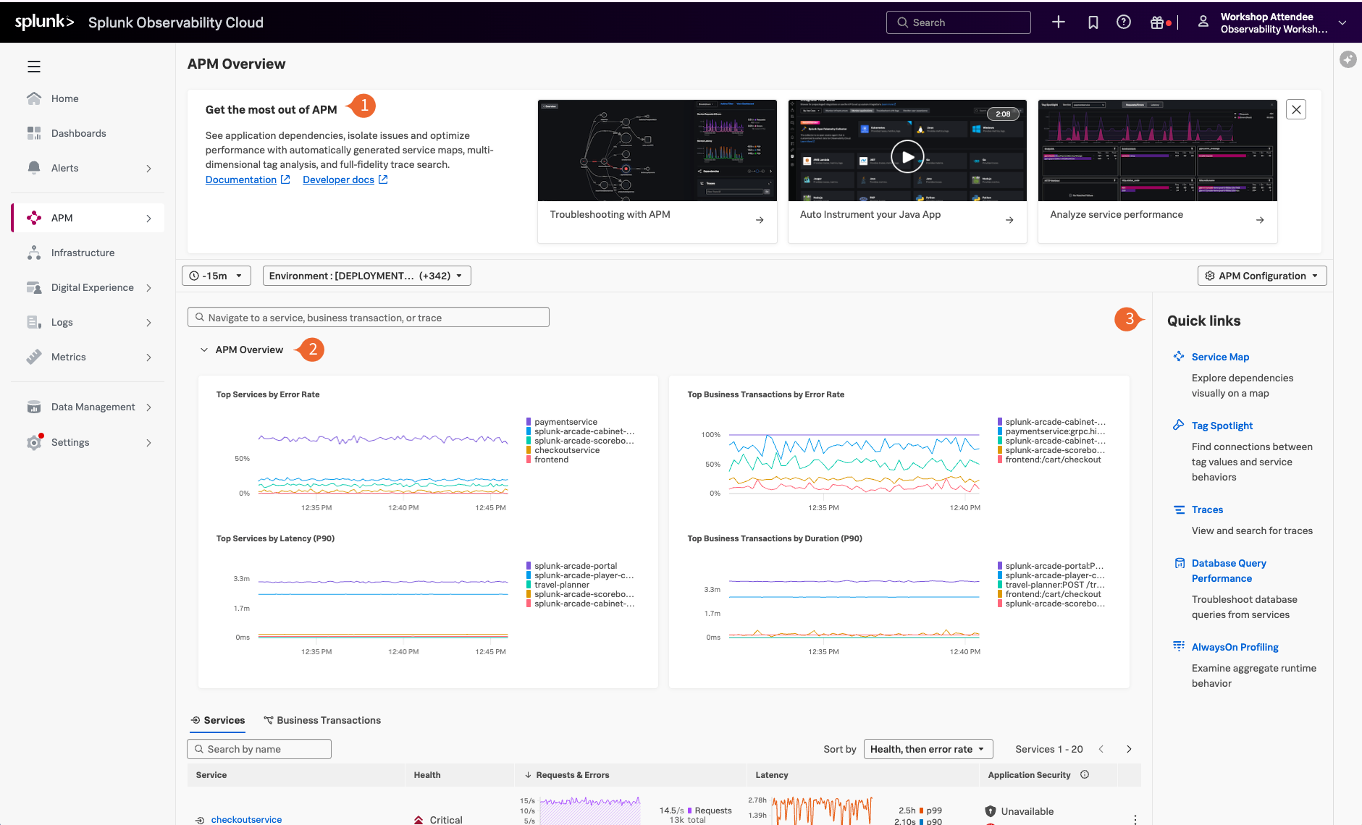Open the Database Query Performance link
The image size is (1362, 825).
click(x=1229, y=570)
